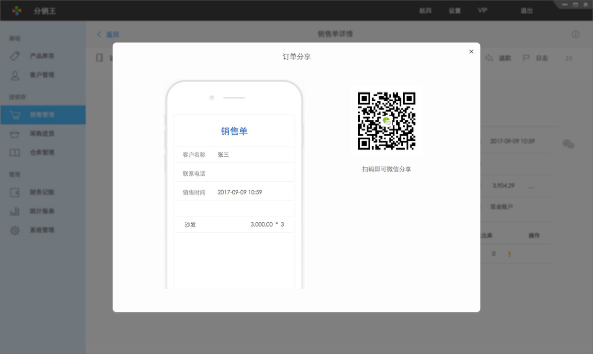Open the 设置 menu in the top bar
This screenshot has width=593, height=354.
coord(455,10)
